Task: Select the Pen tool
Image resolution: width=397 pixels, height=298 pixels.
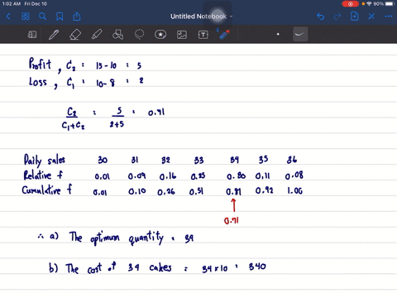Action: click(x=54, y=35)
